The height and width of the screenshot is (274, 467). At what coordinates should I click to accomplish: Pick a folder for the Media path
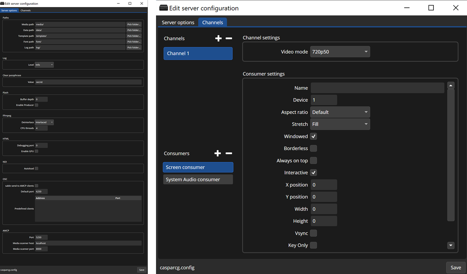pos(134,24)
